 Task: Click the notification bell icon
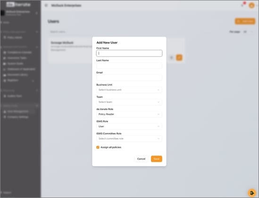242,5
